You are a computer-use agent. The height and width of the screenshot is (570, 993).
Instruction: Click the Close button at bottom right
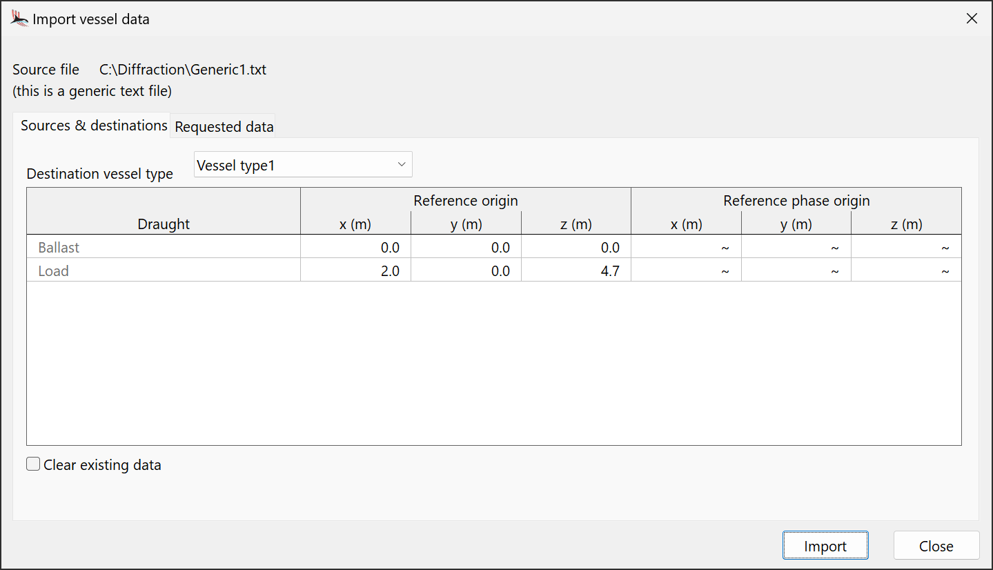[x=936, y=546]
